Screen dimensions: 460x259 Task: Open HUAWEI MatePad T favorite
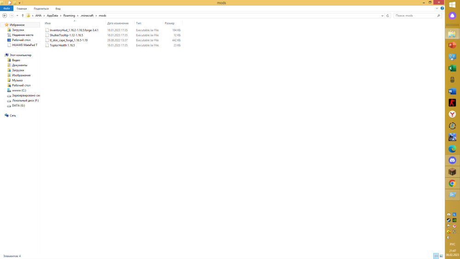[25, 45]
